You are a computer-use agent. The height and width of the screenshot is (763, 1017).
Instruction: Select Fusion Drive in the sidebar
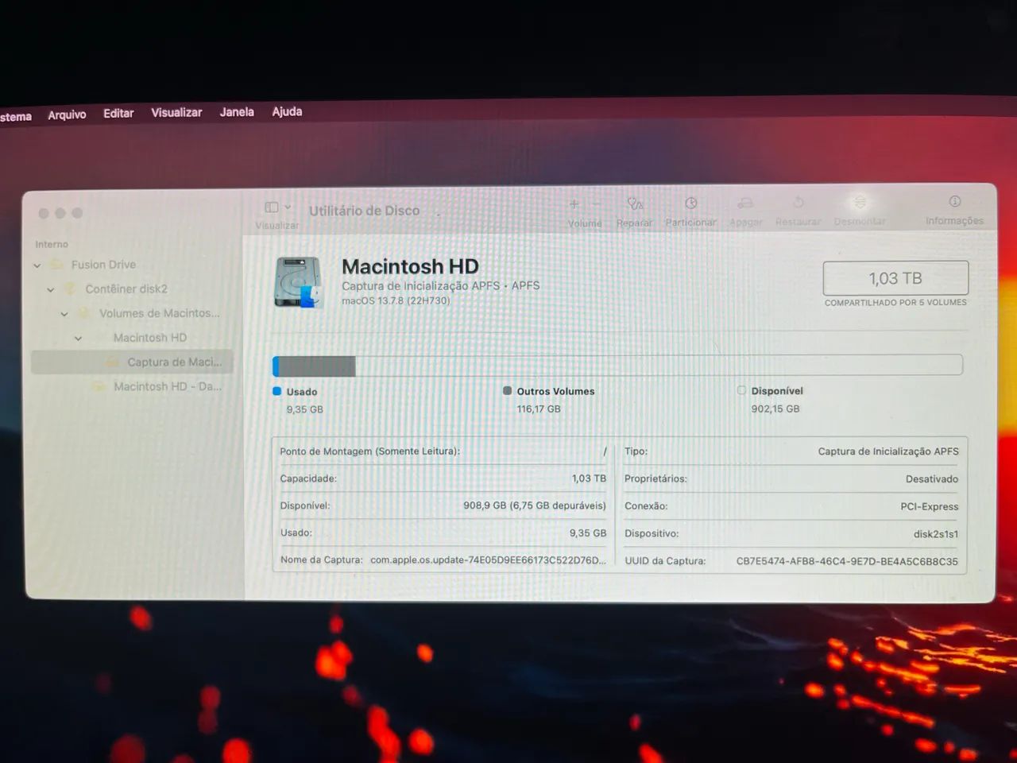(132, 265)
